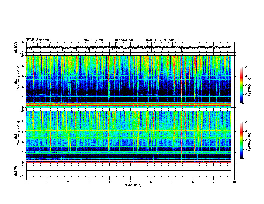Click "-7" on the lower color scale
264x204 pixels.
pos(246,159)
